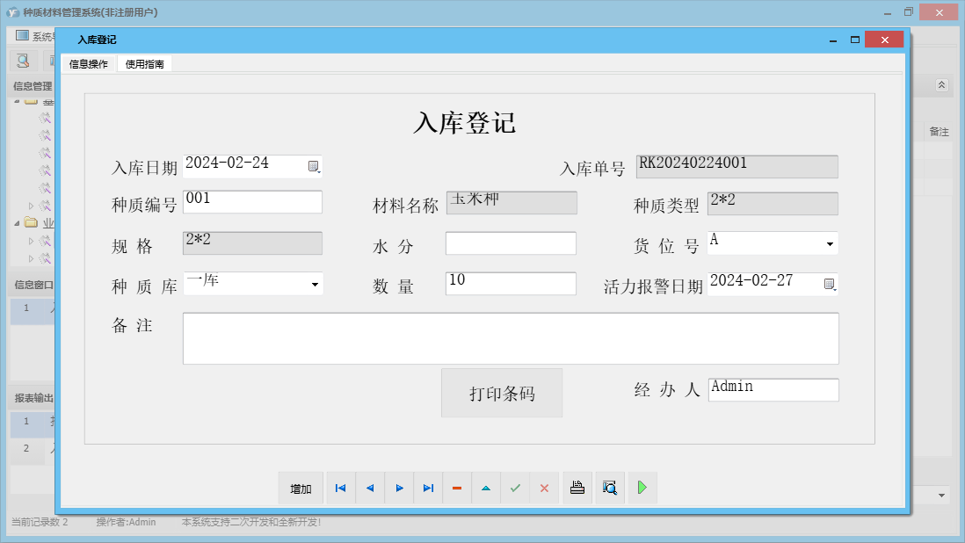Edit record with blue triangle icon

(486, 488)
